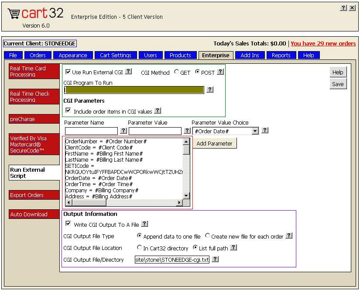Switch to the Reports tab

[x=281, y=55]
